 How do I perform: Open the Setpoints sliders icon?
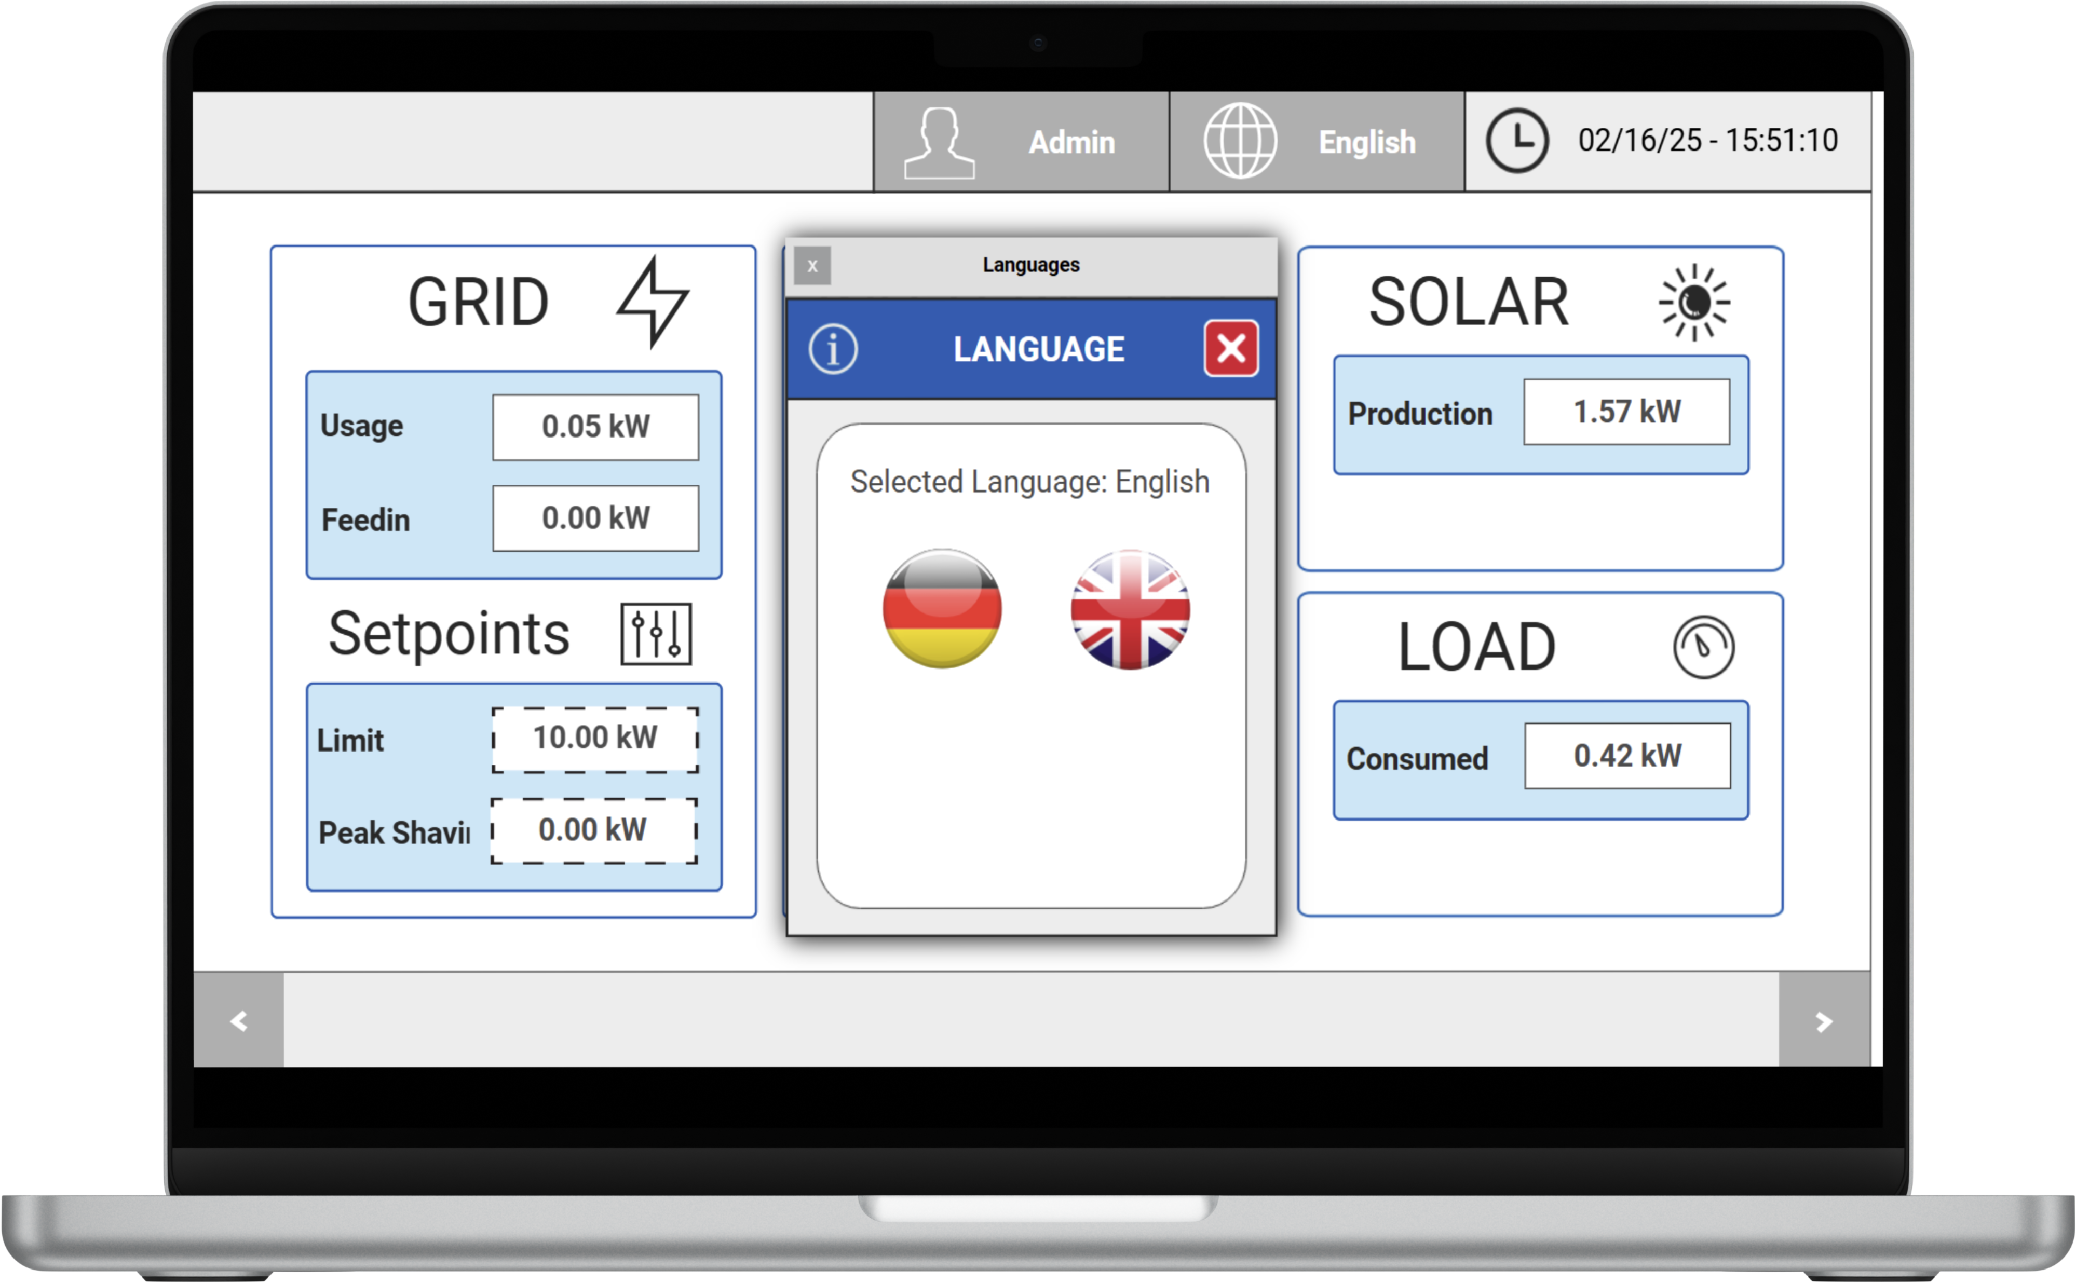coord(655,634)
